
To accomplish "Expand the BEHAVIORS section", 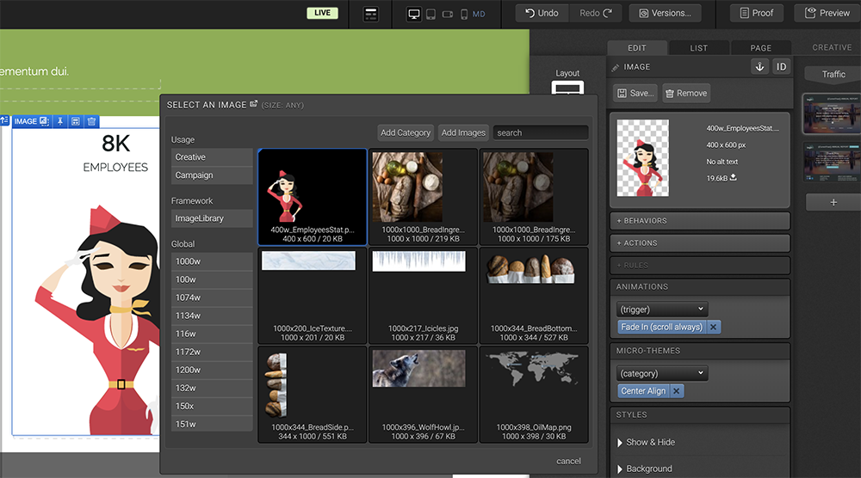I will coord(699,221).
